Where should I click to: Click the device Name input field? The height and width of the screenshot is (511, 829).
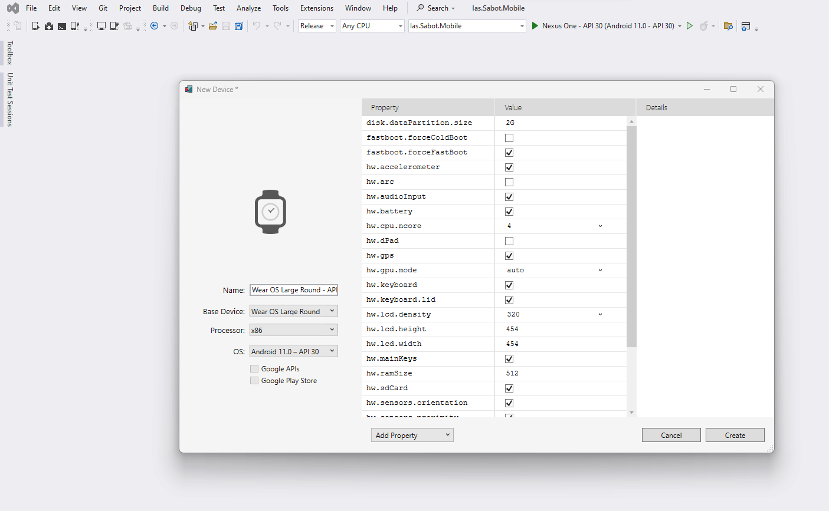294,290
